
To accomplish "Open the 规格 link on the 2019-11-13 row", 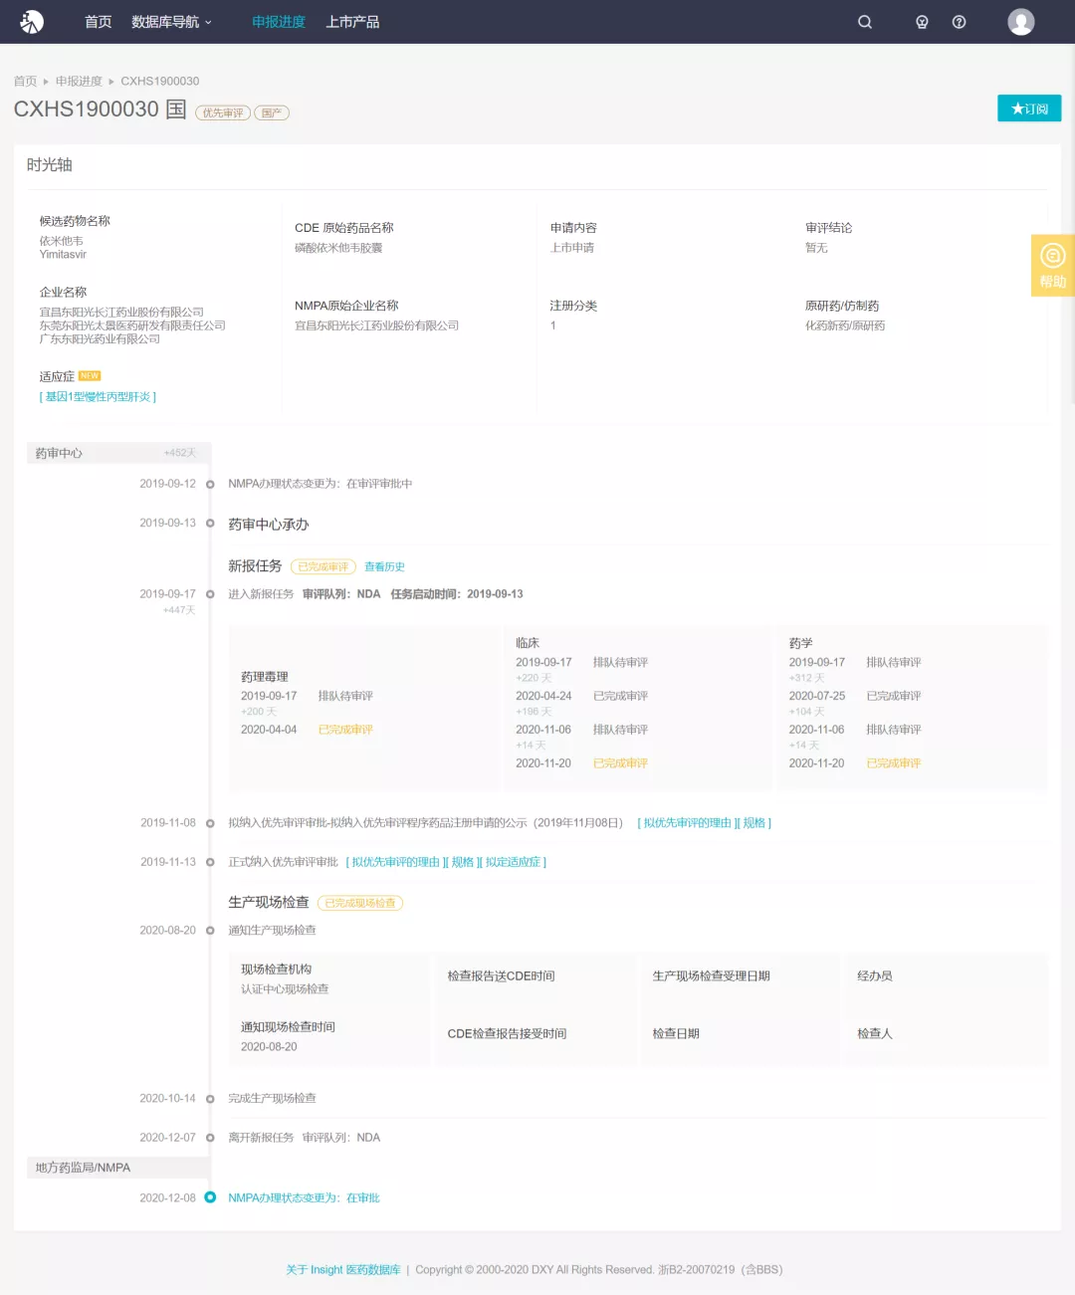I will coord(463,862).
